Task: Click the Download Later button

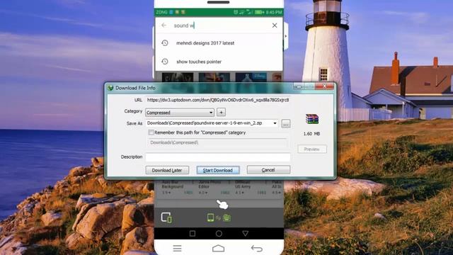Action: (x=167, y=170)
